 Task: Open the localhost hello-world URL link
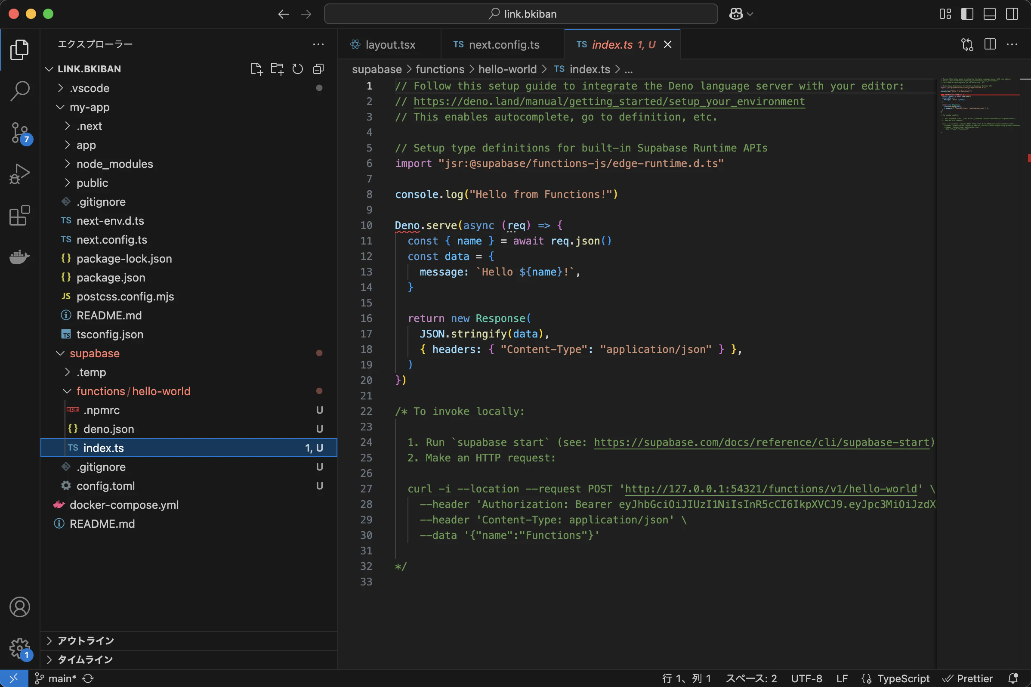click(771, 489)
